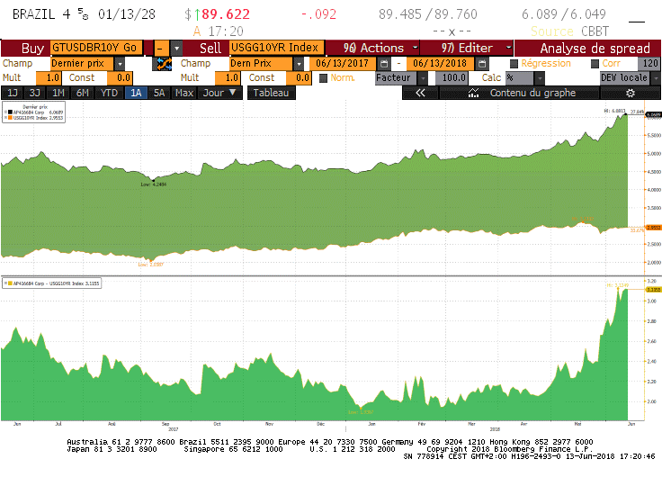Viewport: 662px width, 477px height.
Task: Expand the Facteur dropdown
Action: (x=423, y=78)
